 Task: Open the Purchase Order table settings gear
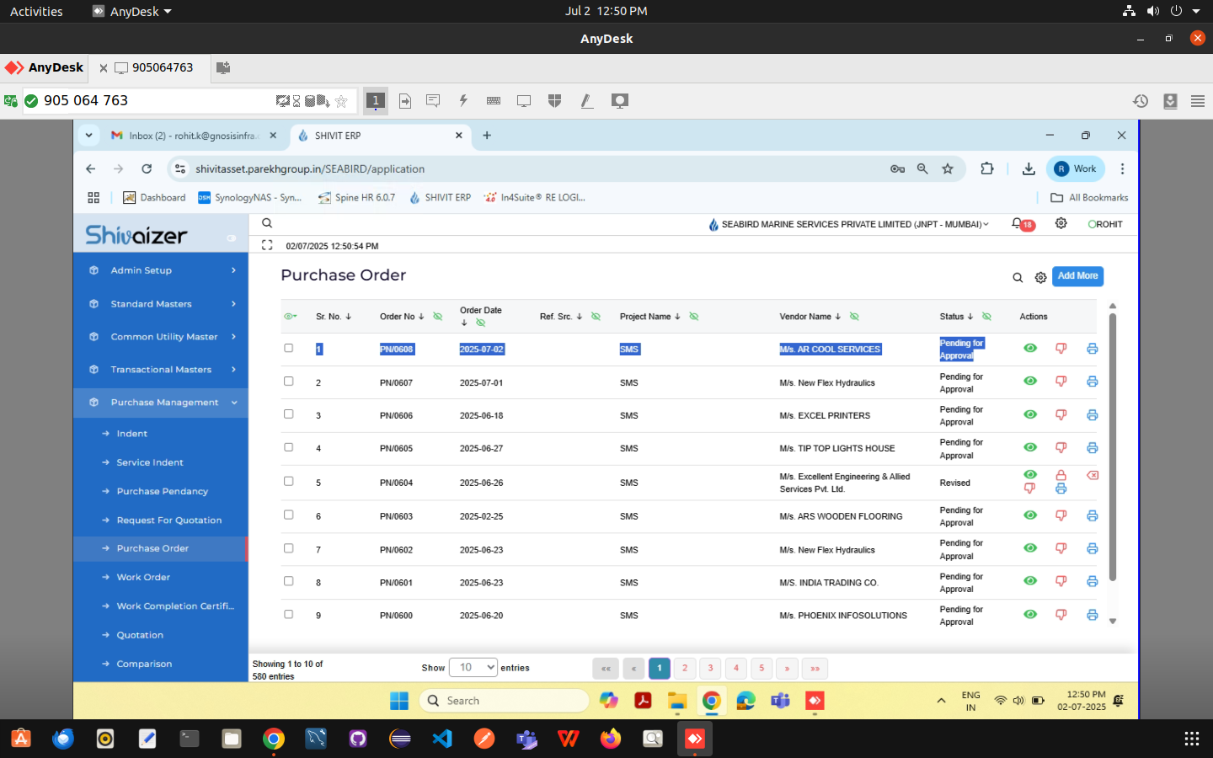pos(1041,277)
